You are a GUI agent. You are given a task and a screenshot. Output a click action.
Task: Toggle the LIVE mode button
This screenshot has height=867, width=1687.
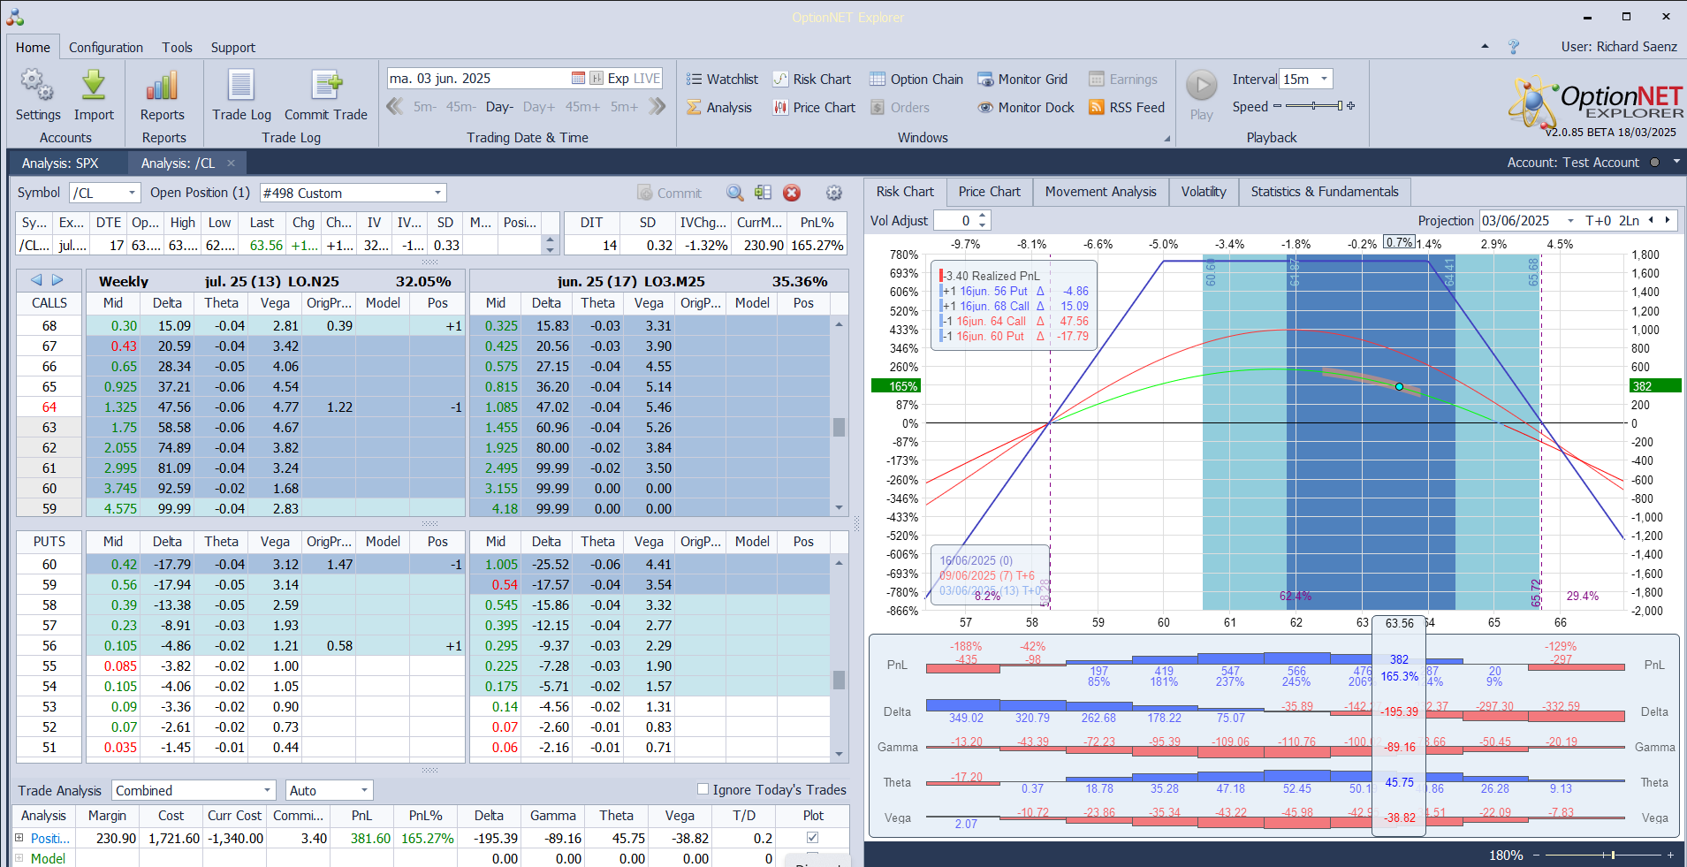(x=646, y=79)
